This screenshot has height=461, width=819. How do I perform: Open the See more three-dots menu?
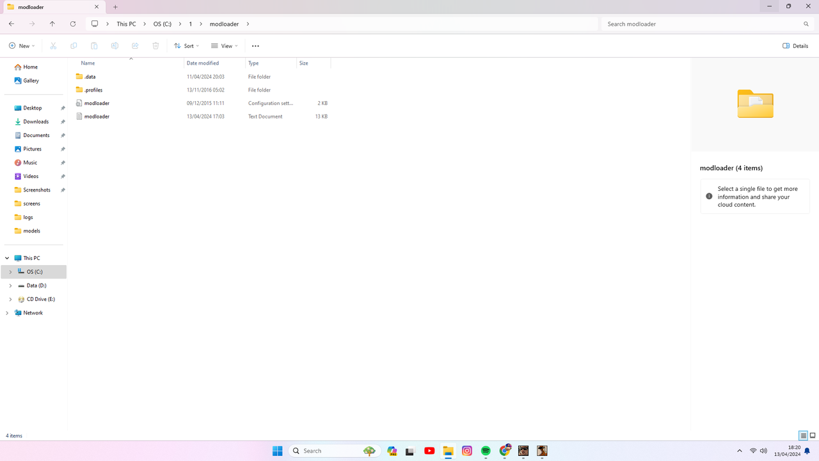point(255,46)
